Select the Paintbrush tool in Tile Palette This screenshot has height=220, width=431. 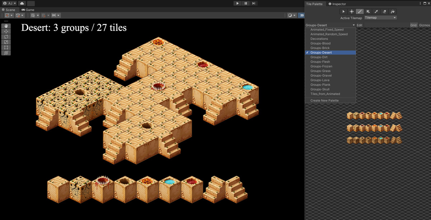[x=360, y=11]
